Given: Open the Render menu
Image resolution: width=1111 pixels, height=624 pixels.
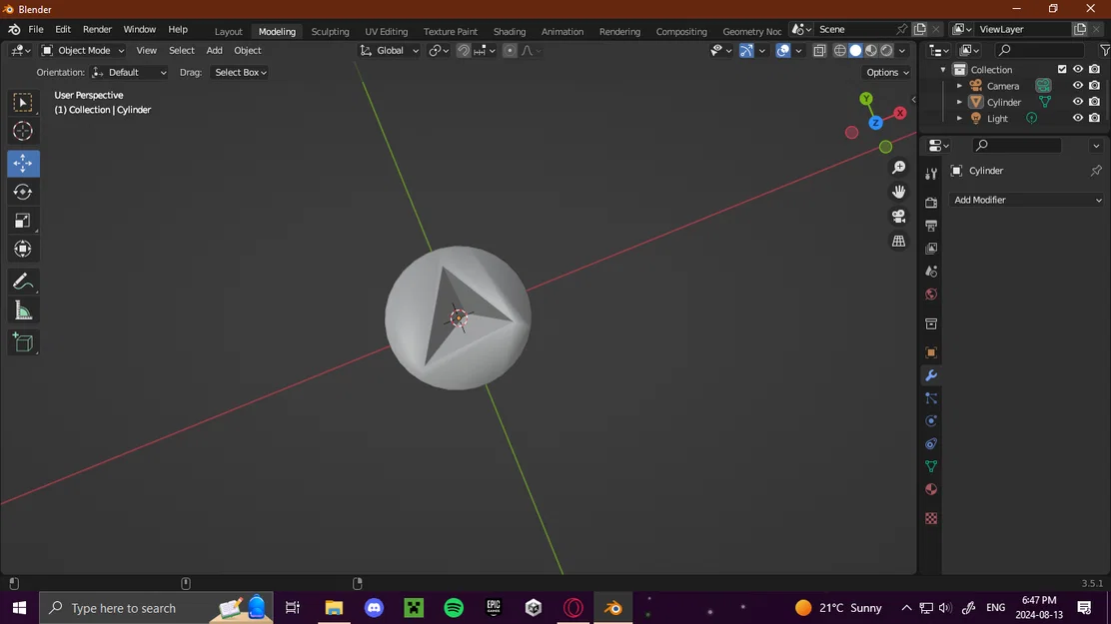Looking at the screenshot, I should pyautogui.click(x=97, y=29).
